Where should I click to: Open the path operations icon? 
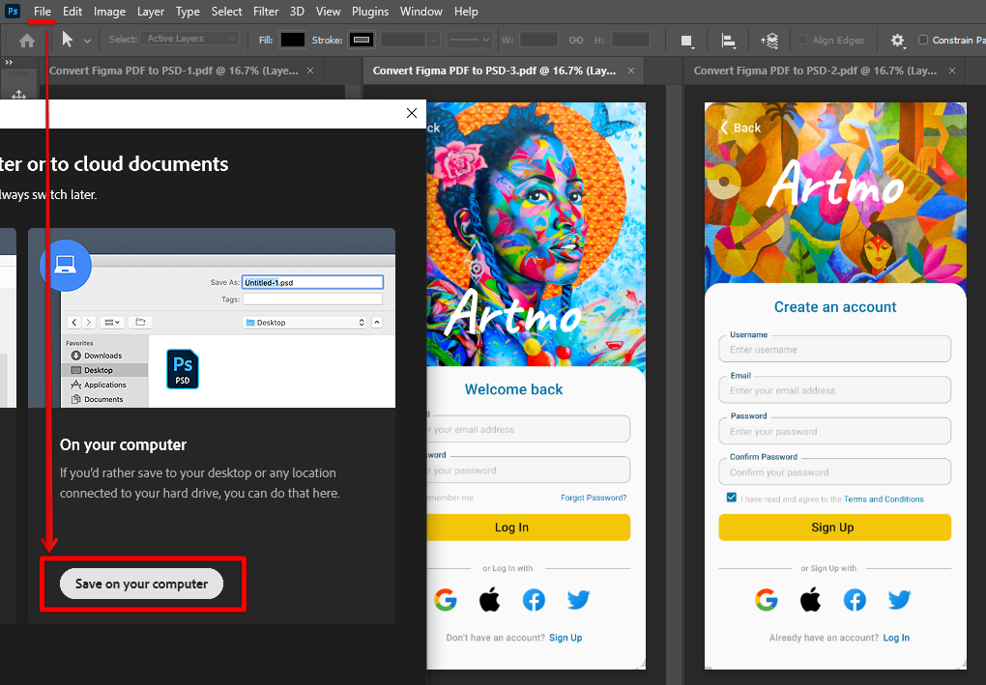[x=686, y=41]
